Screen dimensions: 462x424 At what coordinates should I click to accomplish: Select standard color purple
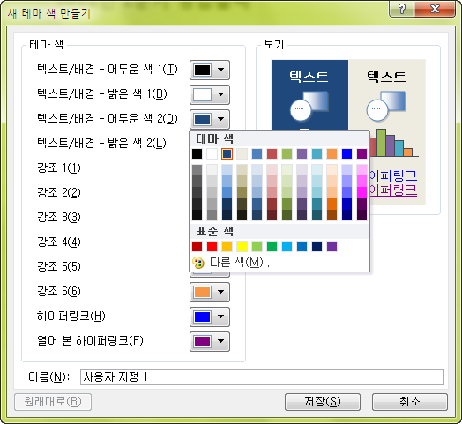click(x=332, y=246)
